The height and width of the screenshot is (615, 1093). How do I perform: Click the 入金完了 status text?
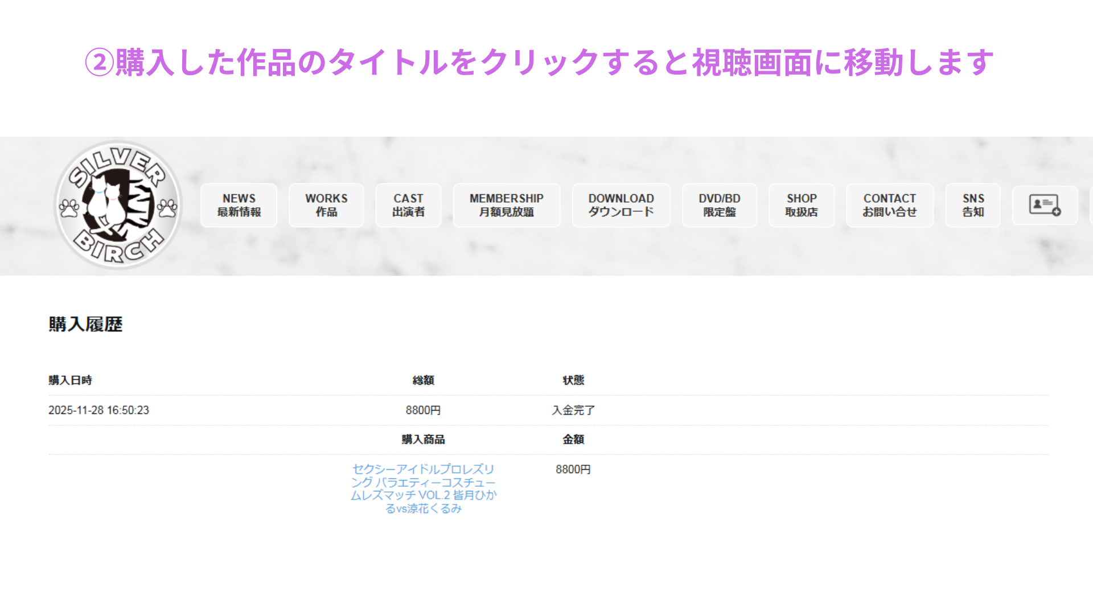point(573,410)
